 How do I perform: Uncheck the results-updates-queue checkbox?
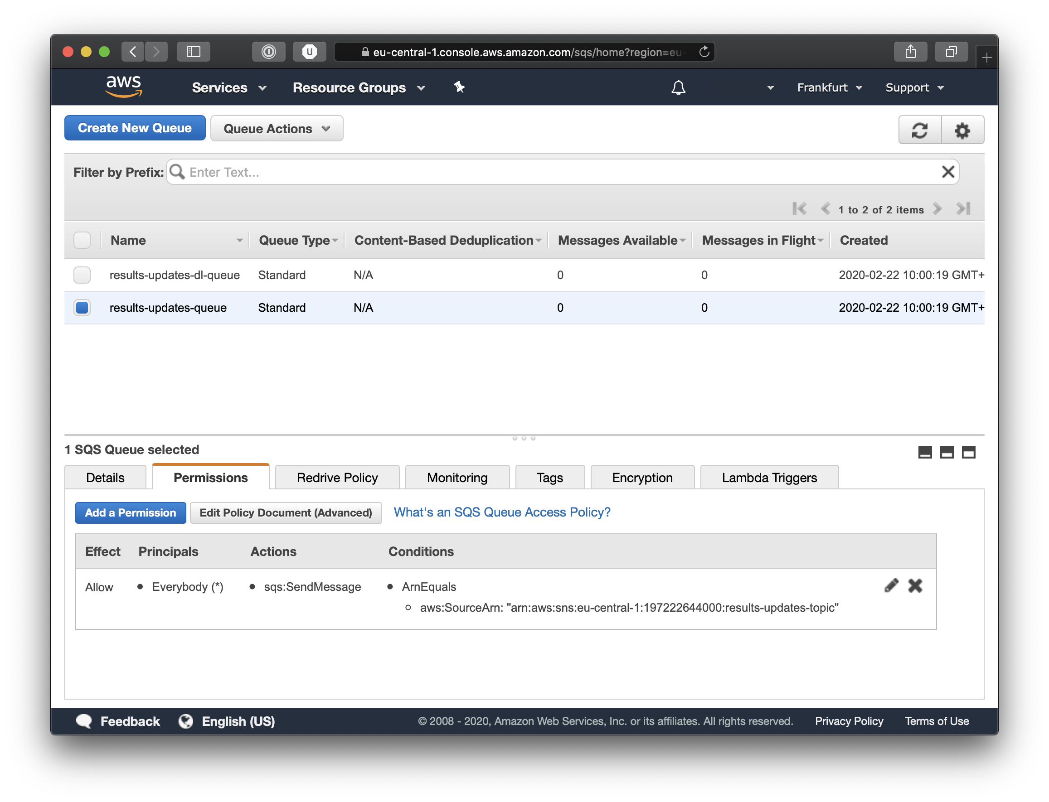(82, 307)
